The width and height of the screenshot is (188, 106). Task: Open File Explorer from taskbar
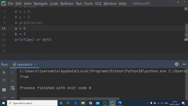click(x=83, y=103)
